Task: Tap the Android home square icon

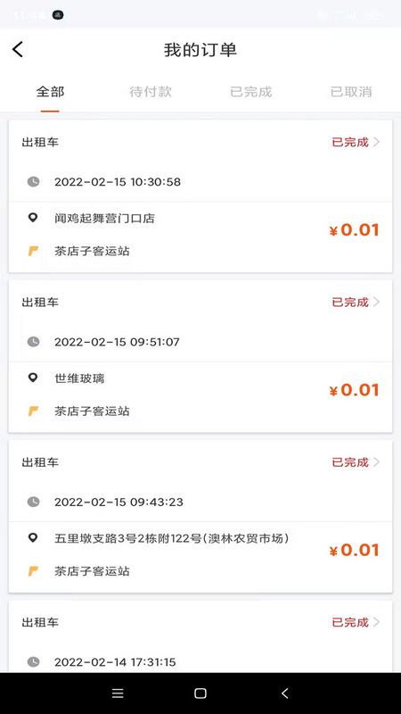Action: click(200, 693)
